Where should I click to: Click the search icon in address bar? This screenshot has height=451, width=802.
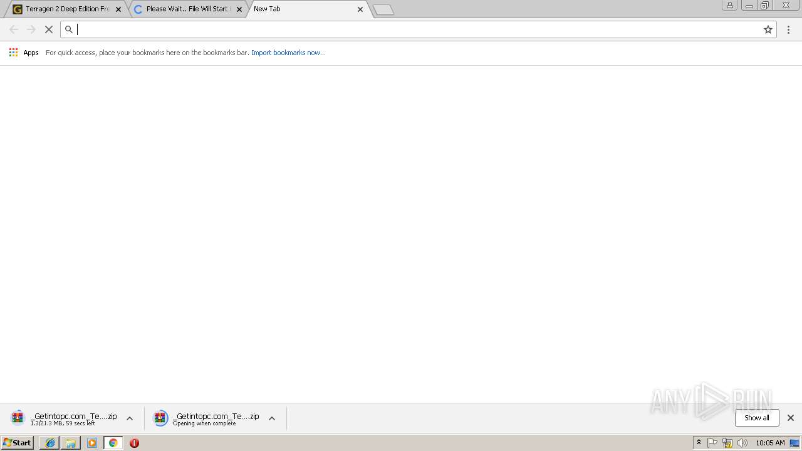pos(69,29)
